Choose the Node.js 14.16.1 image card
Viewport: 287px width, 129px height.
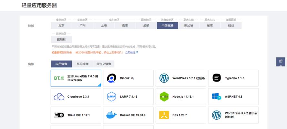(181, 97)
